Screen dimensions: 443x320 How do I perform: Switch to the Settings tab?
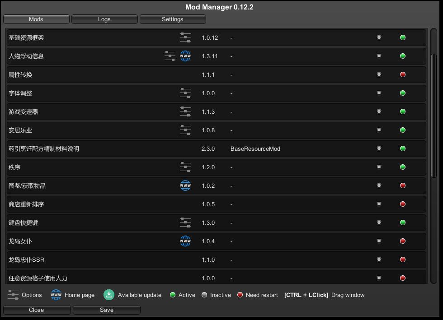(173, 19)
